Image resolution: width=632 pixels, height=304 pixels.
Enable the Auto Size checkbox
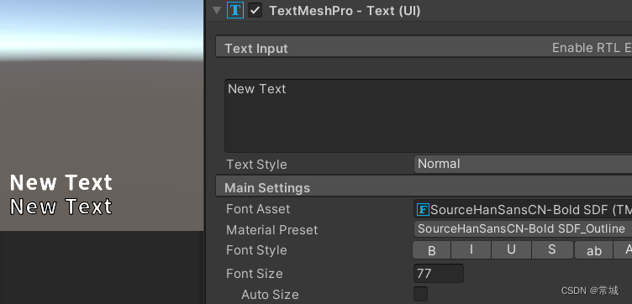click(x=421, y=294)
